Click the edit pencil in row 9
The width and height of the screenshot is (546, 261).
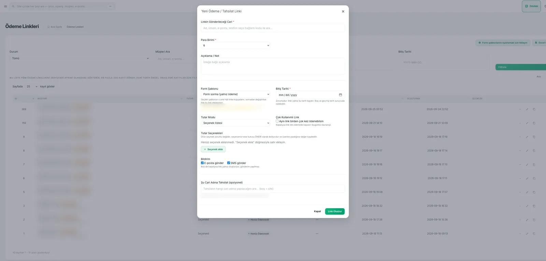click(x=527, y=137)
